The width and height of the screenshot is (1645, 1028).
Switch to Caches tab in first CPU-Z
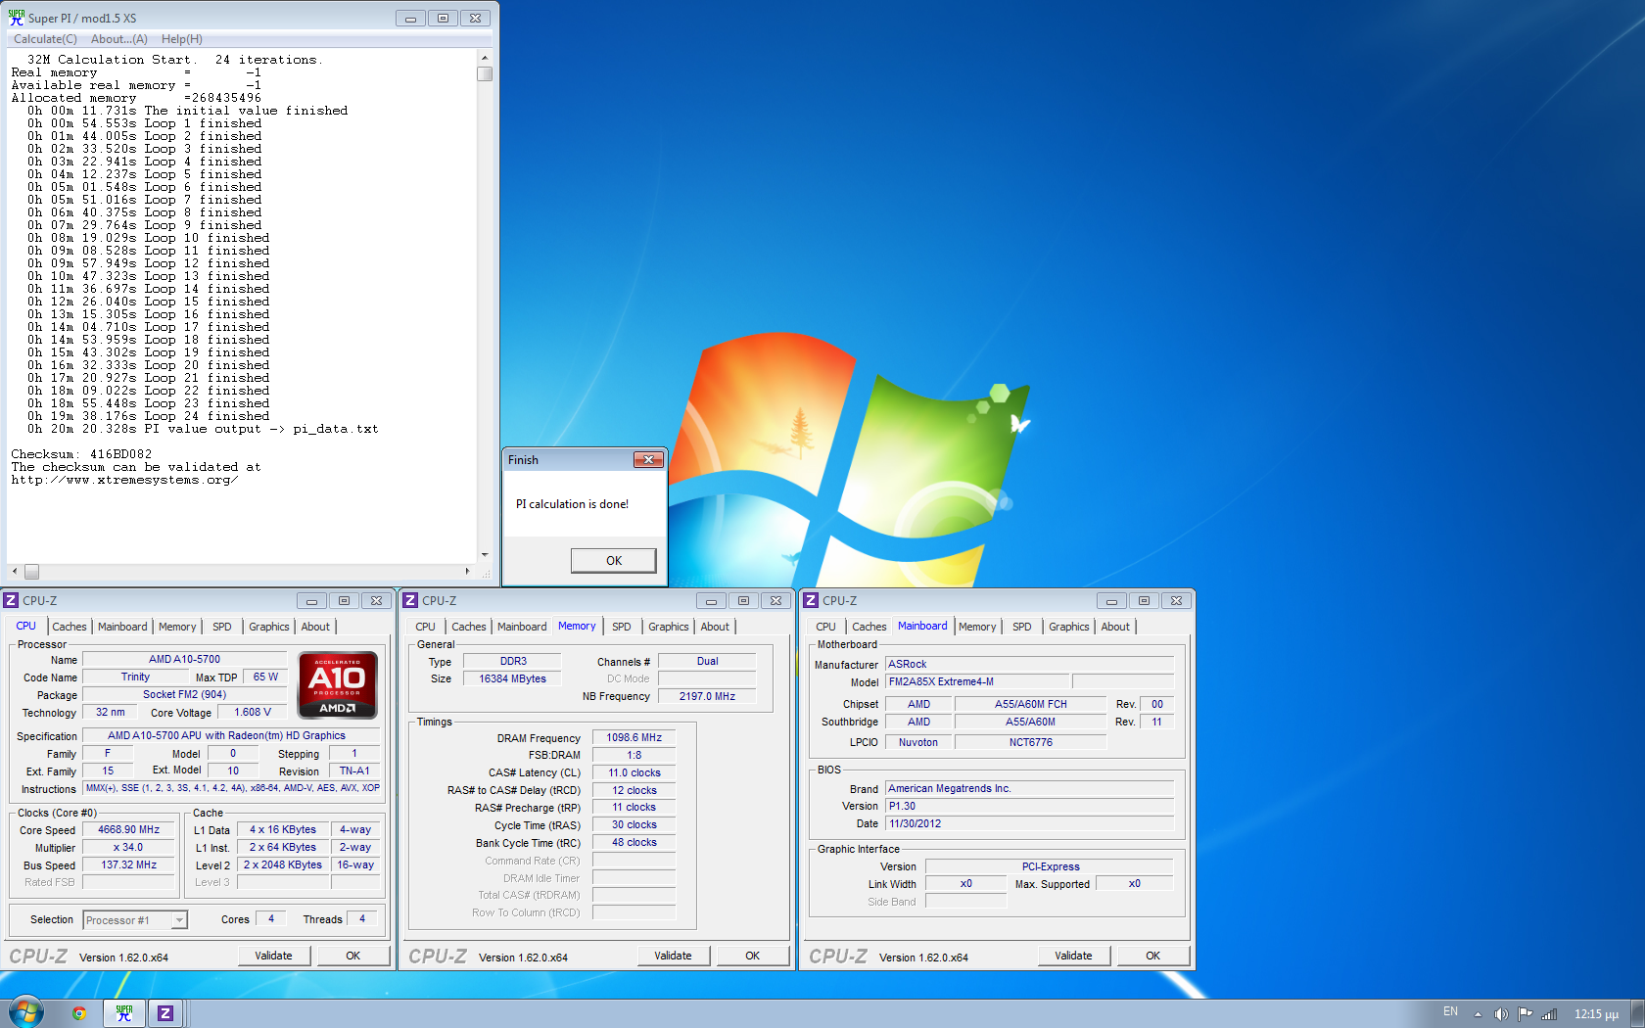(x=70, y=627)
